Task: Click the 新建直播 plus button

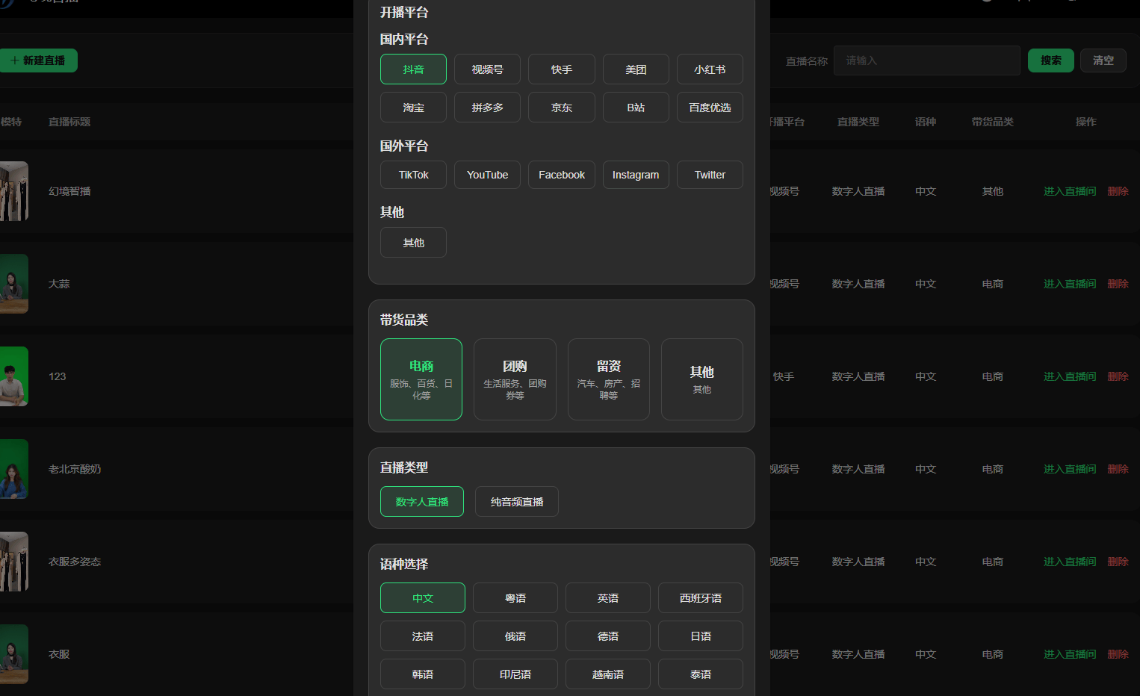Action: coord(38,60)
